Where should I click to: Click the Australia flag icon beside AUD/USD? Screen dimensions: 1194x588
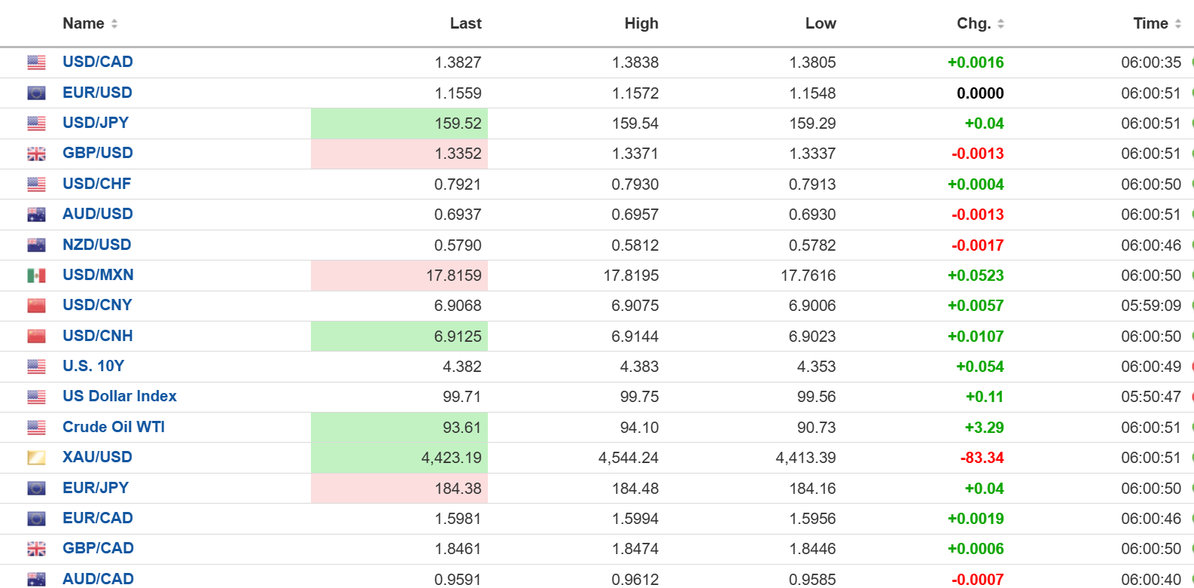(x=36, y=215)
